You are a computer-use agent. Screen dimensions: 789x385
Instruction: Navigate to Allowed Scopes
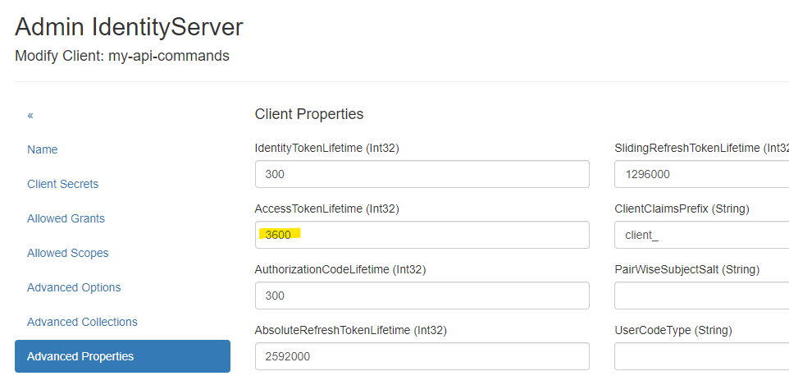click(67, 253)
